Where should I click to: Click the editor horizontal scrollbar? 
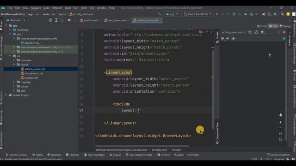142,146
